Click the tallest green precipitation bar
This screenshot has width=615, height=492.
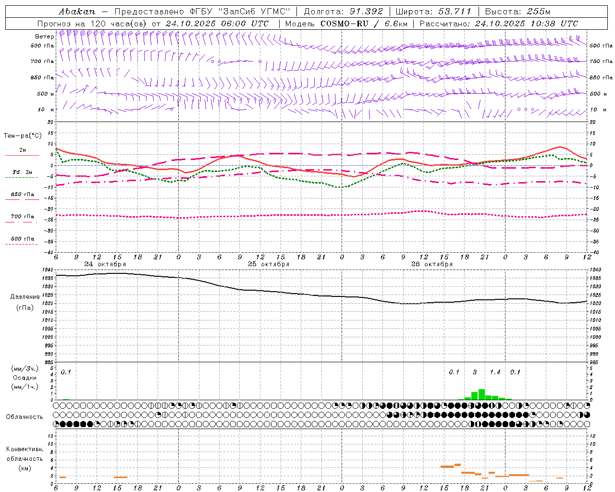[x=481, y=394]
